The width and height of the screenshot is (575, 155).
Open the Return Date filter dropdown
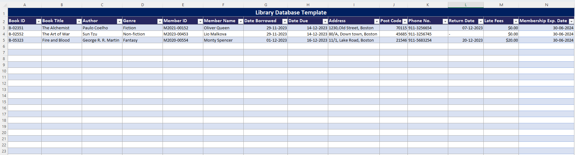click(481, 21)
